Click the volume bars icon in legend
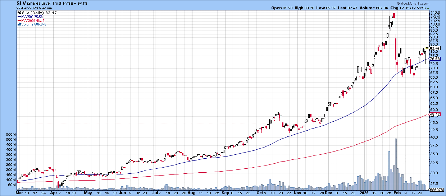 coord(18,24)
